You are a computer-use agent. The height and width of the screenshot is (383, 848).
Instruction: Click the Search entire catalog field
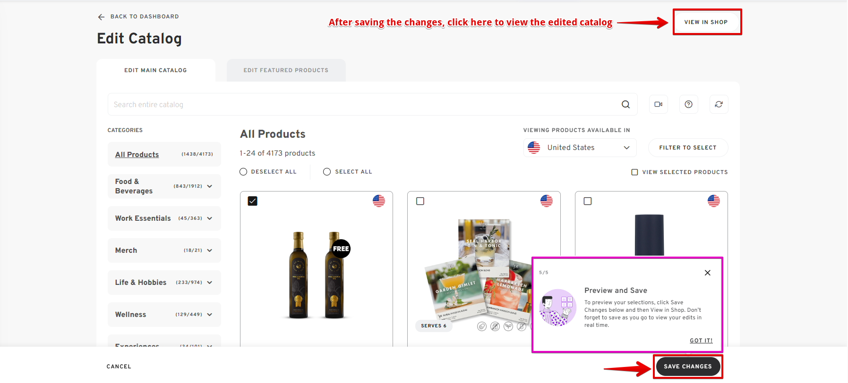(x=364, y=104)
